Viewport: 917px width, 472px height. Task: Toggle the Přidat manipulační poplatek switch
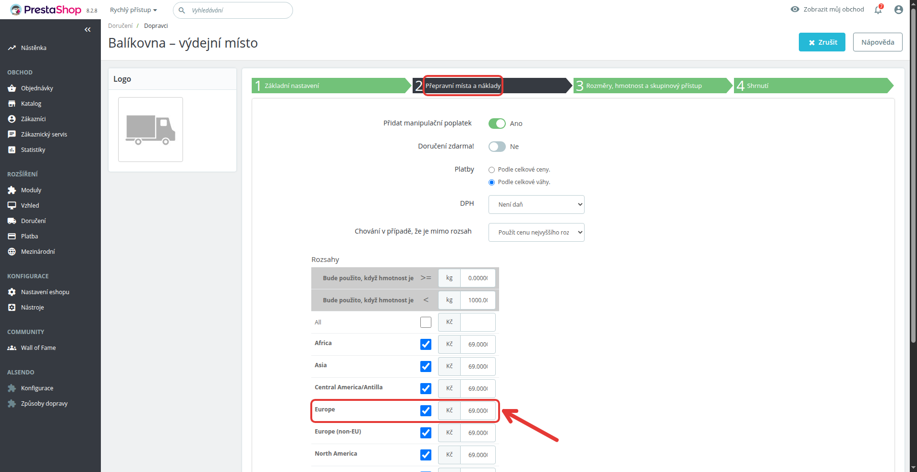point(497,124)
